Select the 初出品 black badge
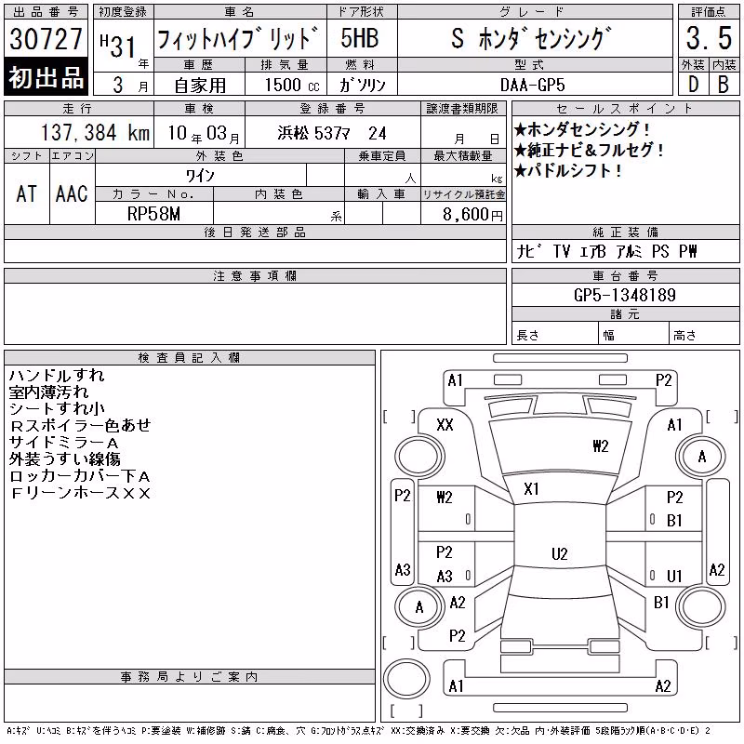This screenshot has height=744, width=744. pyautogui.click(x=46, y=77)
